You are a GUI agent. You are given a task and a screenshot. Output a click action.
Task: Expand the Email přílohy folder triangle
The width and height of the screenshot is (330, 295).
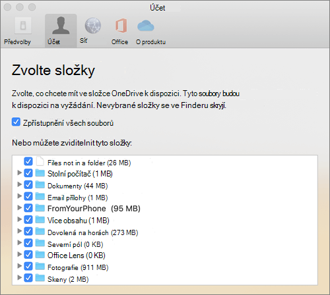[19, 196]
